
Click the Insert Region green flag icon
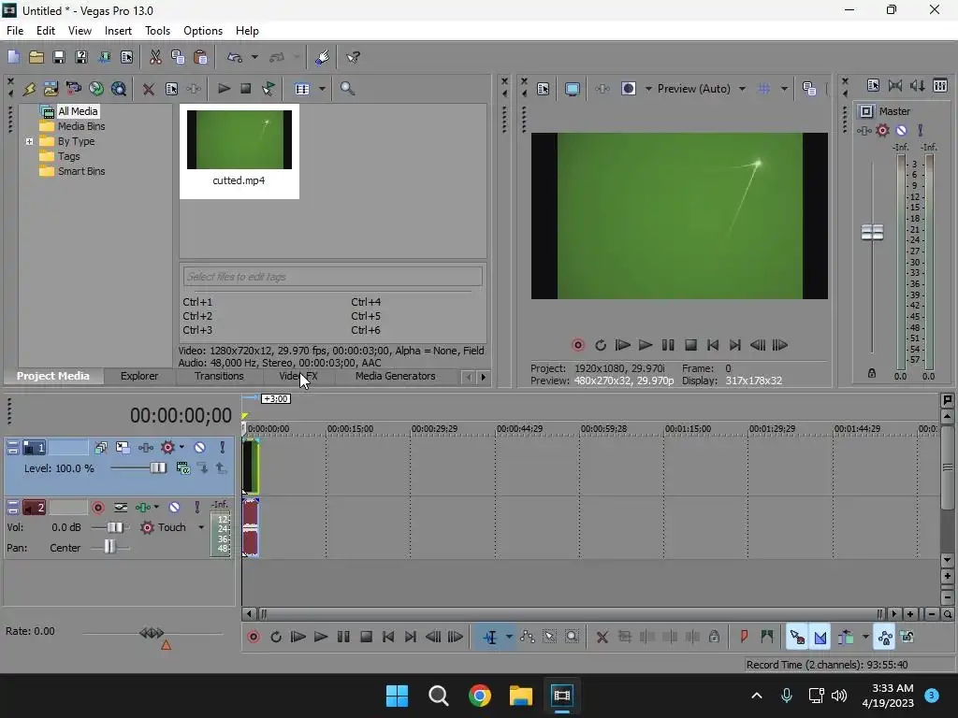[767, 637]
